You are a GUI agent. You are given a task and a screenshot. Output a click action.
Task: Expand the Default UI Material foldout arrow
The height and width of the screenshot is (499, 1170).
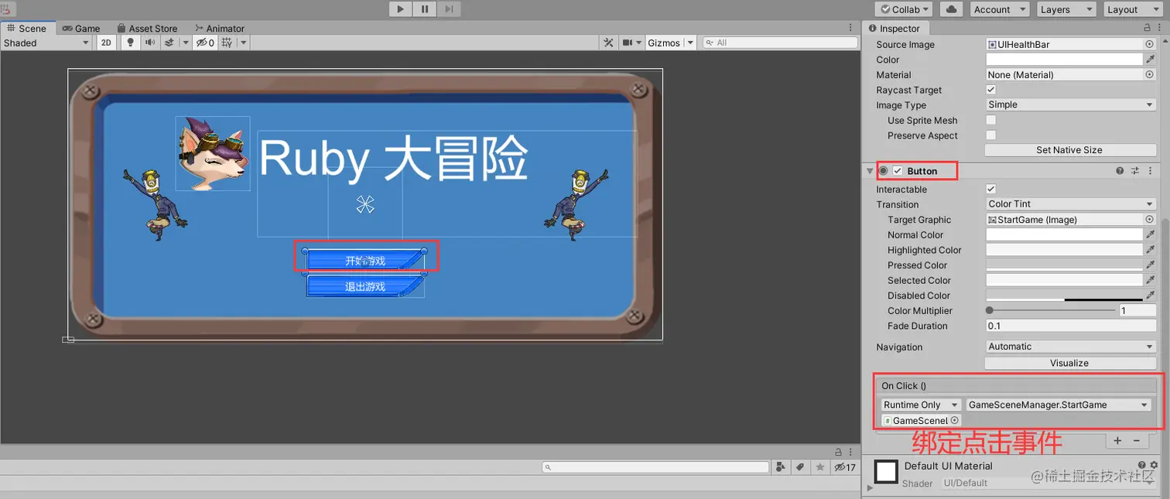click(869, 488)
